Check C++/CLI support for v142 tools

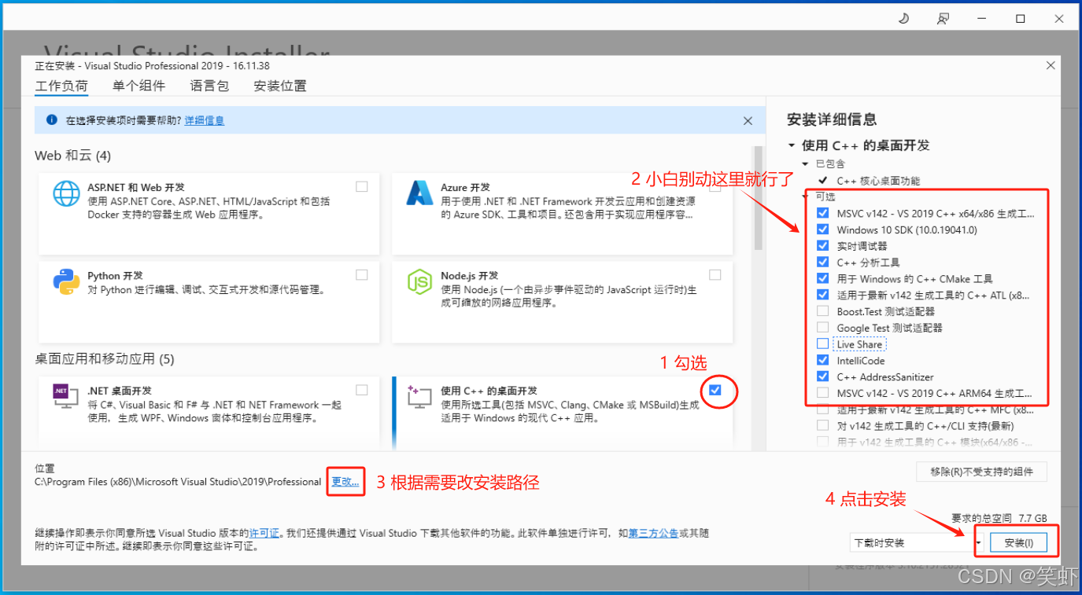tap(822, 426)
